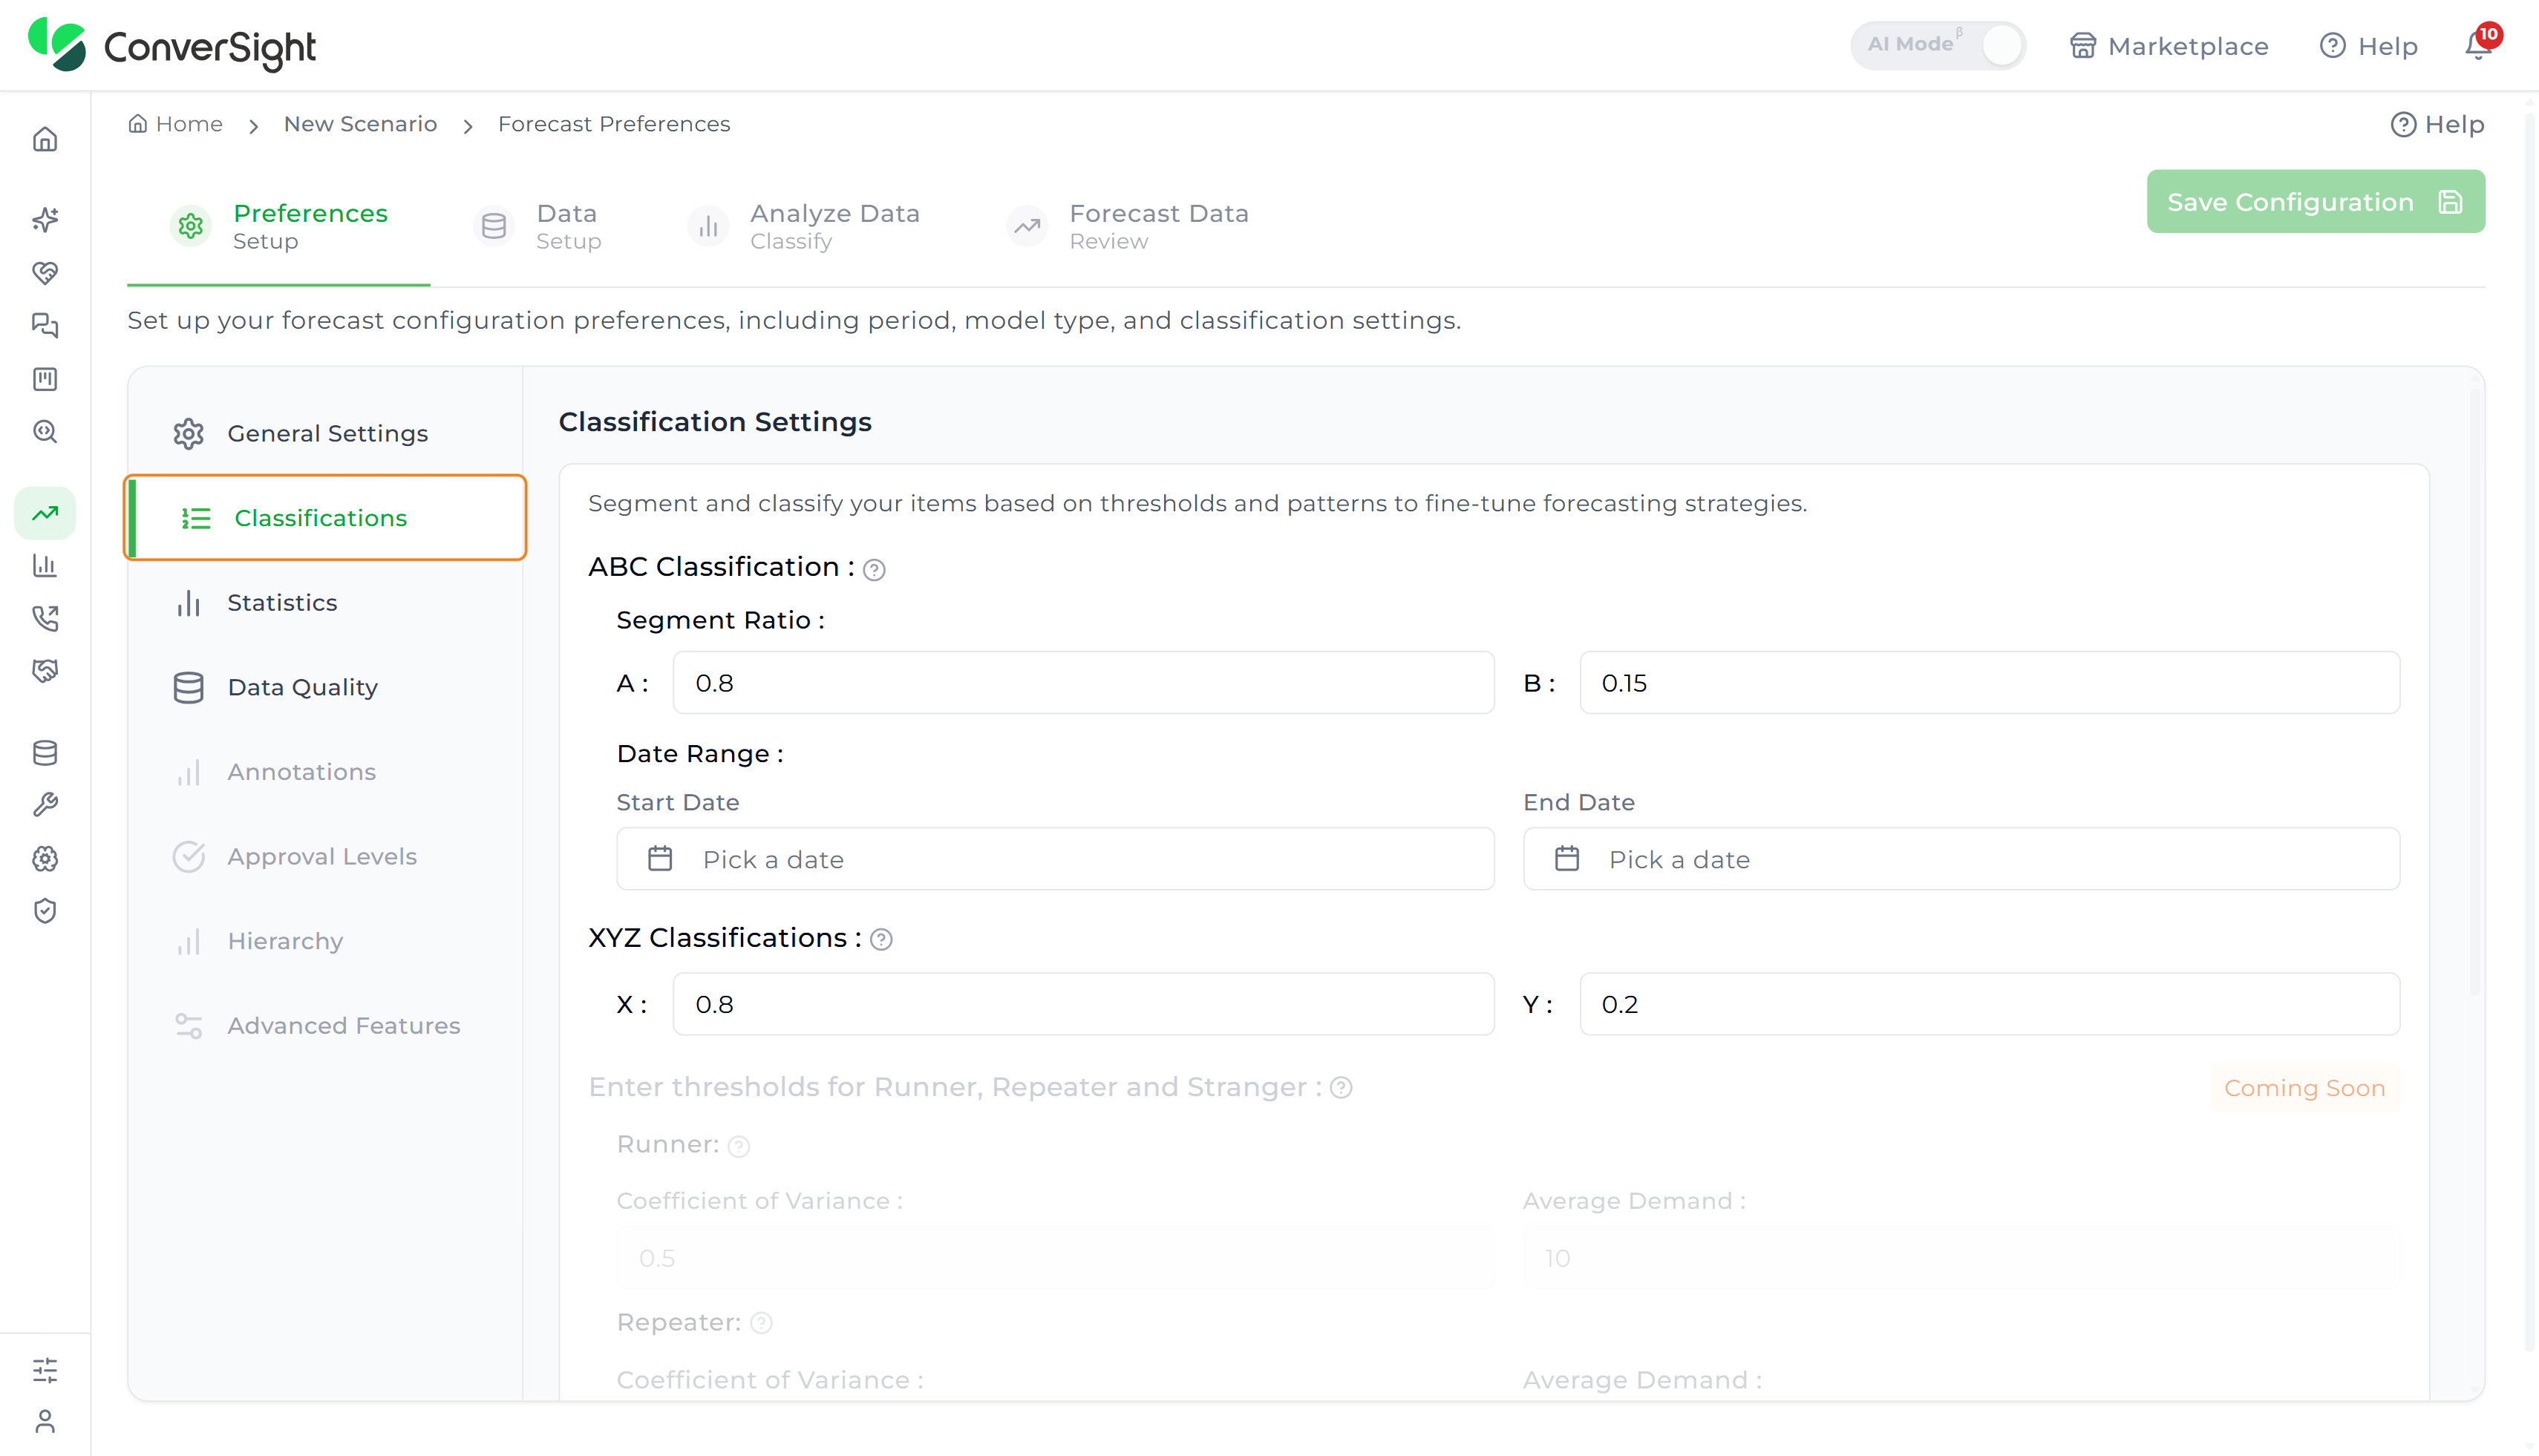The height and width of the screenshot is (1456, 2539).
Task: Open the wrench tools icon in sidebar
Action: point(45,805)
